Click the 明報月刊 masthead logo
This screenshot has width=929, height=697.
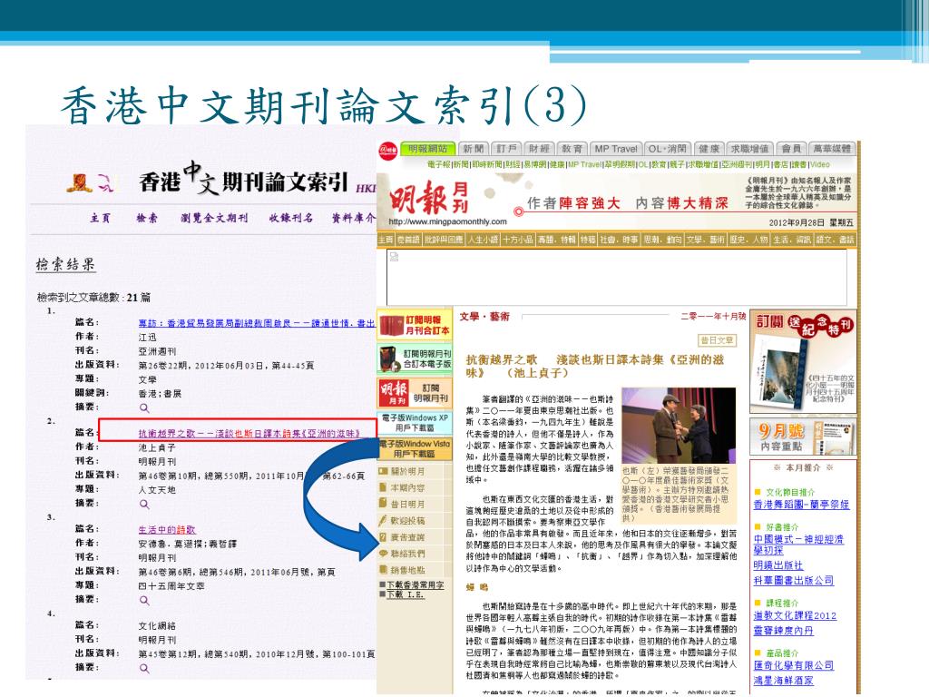[x=429, y=199]
